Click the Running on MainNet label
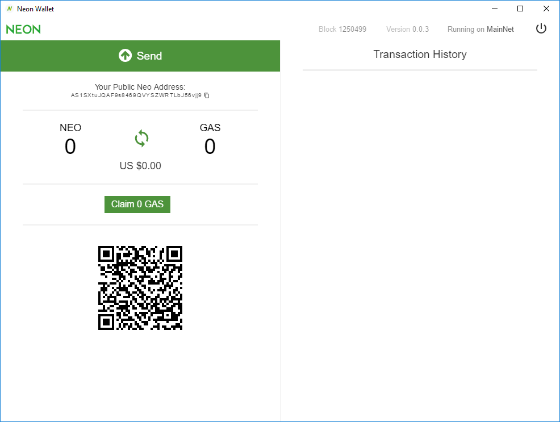 click(x=480, y=29)
